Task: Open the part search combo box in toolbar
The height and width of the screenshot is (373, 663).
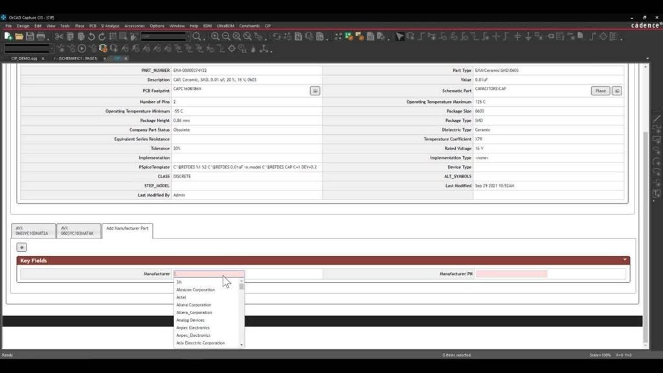Action: tap(165, 37)
